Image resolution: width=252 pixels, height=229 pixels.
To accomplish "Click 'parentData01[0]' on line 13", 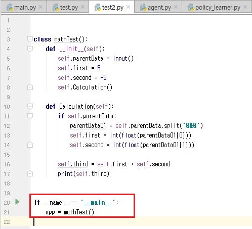I will [x=163, y=135].
